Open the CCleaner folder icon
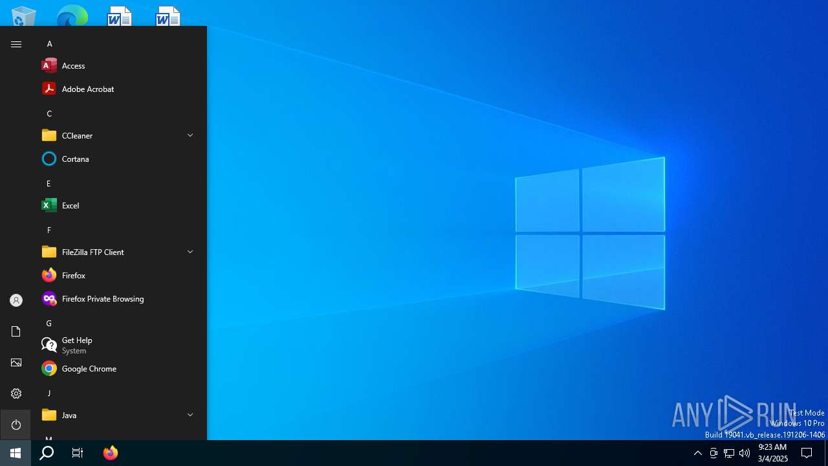Screen dimensions: 828x466 tap(49, 135)
